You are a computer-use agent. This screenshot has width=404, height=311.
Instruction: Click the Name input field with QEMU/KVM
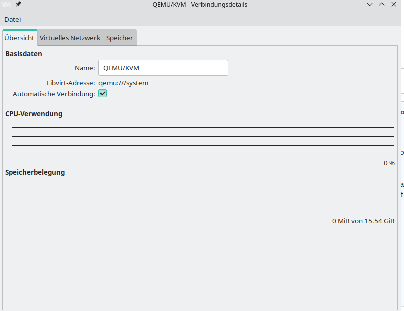(163, 68)
